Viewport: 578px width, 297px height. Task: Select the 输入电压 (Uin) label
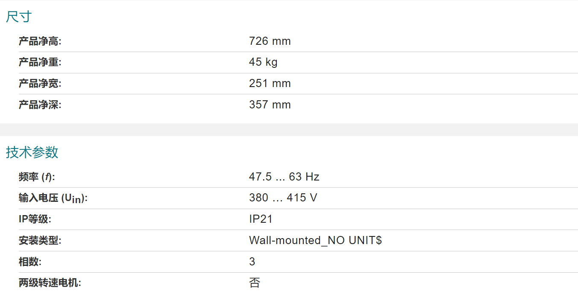coord(53,198)
